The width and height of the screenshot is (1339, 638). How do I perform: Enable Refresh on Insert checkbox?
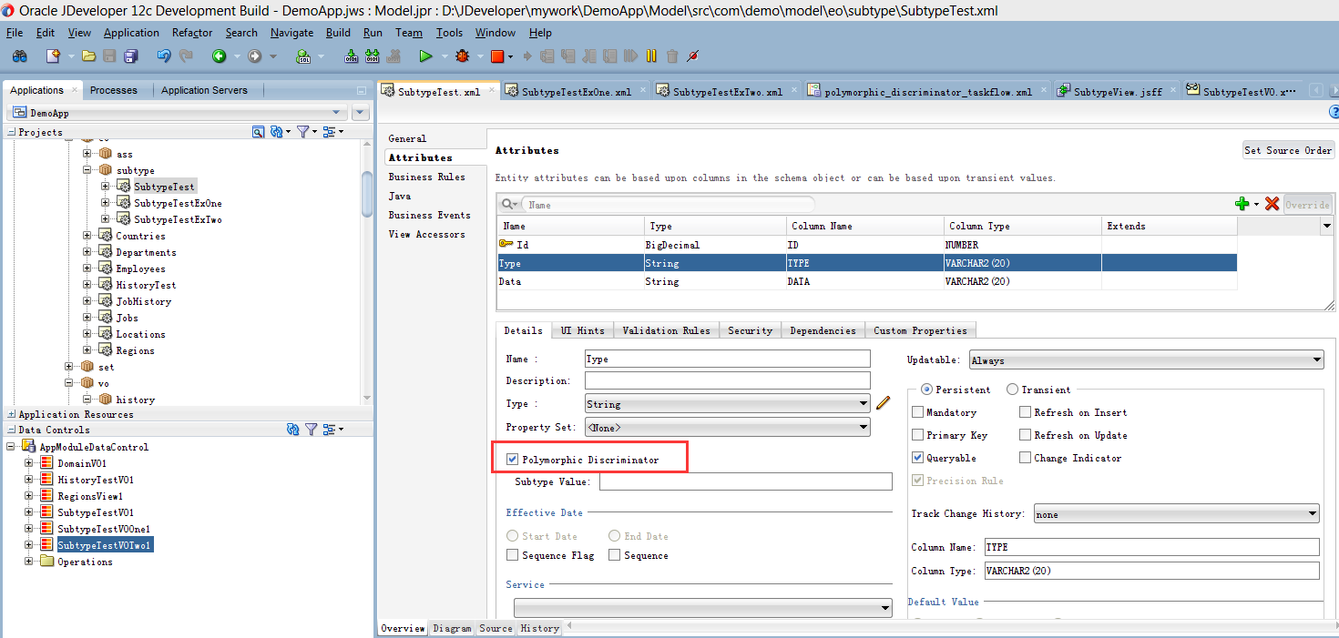click(1025, 412)
